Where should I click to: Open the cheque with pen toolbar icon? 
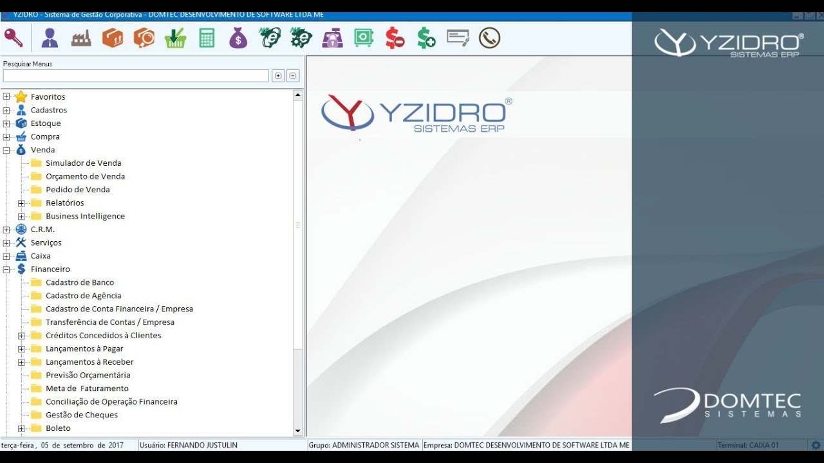point(458,38)
